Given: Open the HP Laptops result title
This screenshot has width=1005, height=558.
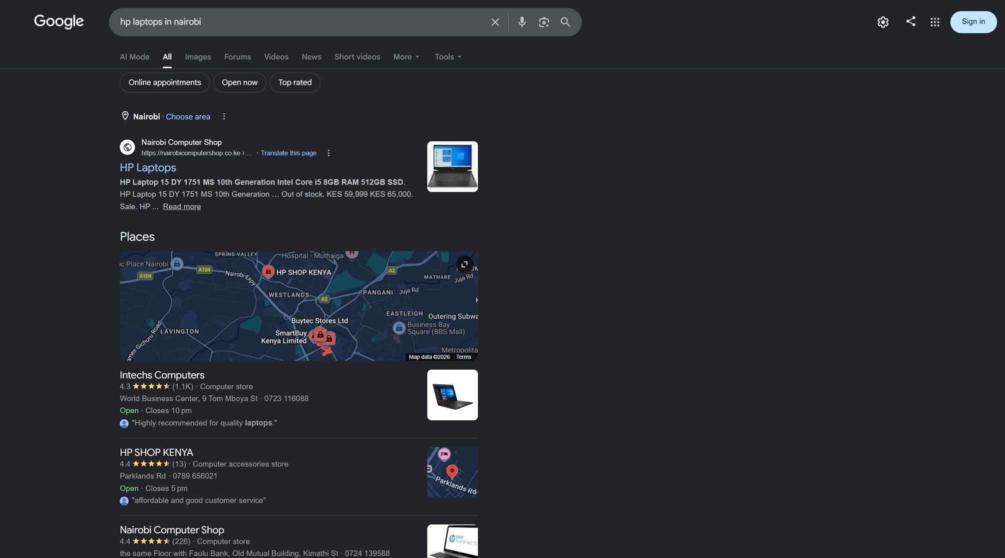Looking at the screenshot, I should 148,168.
